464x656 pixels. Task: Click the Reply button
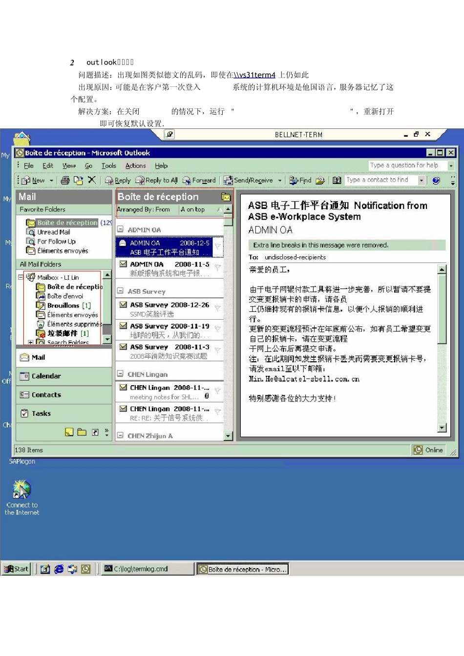pyautogui.click(x=118, y=180)
